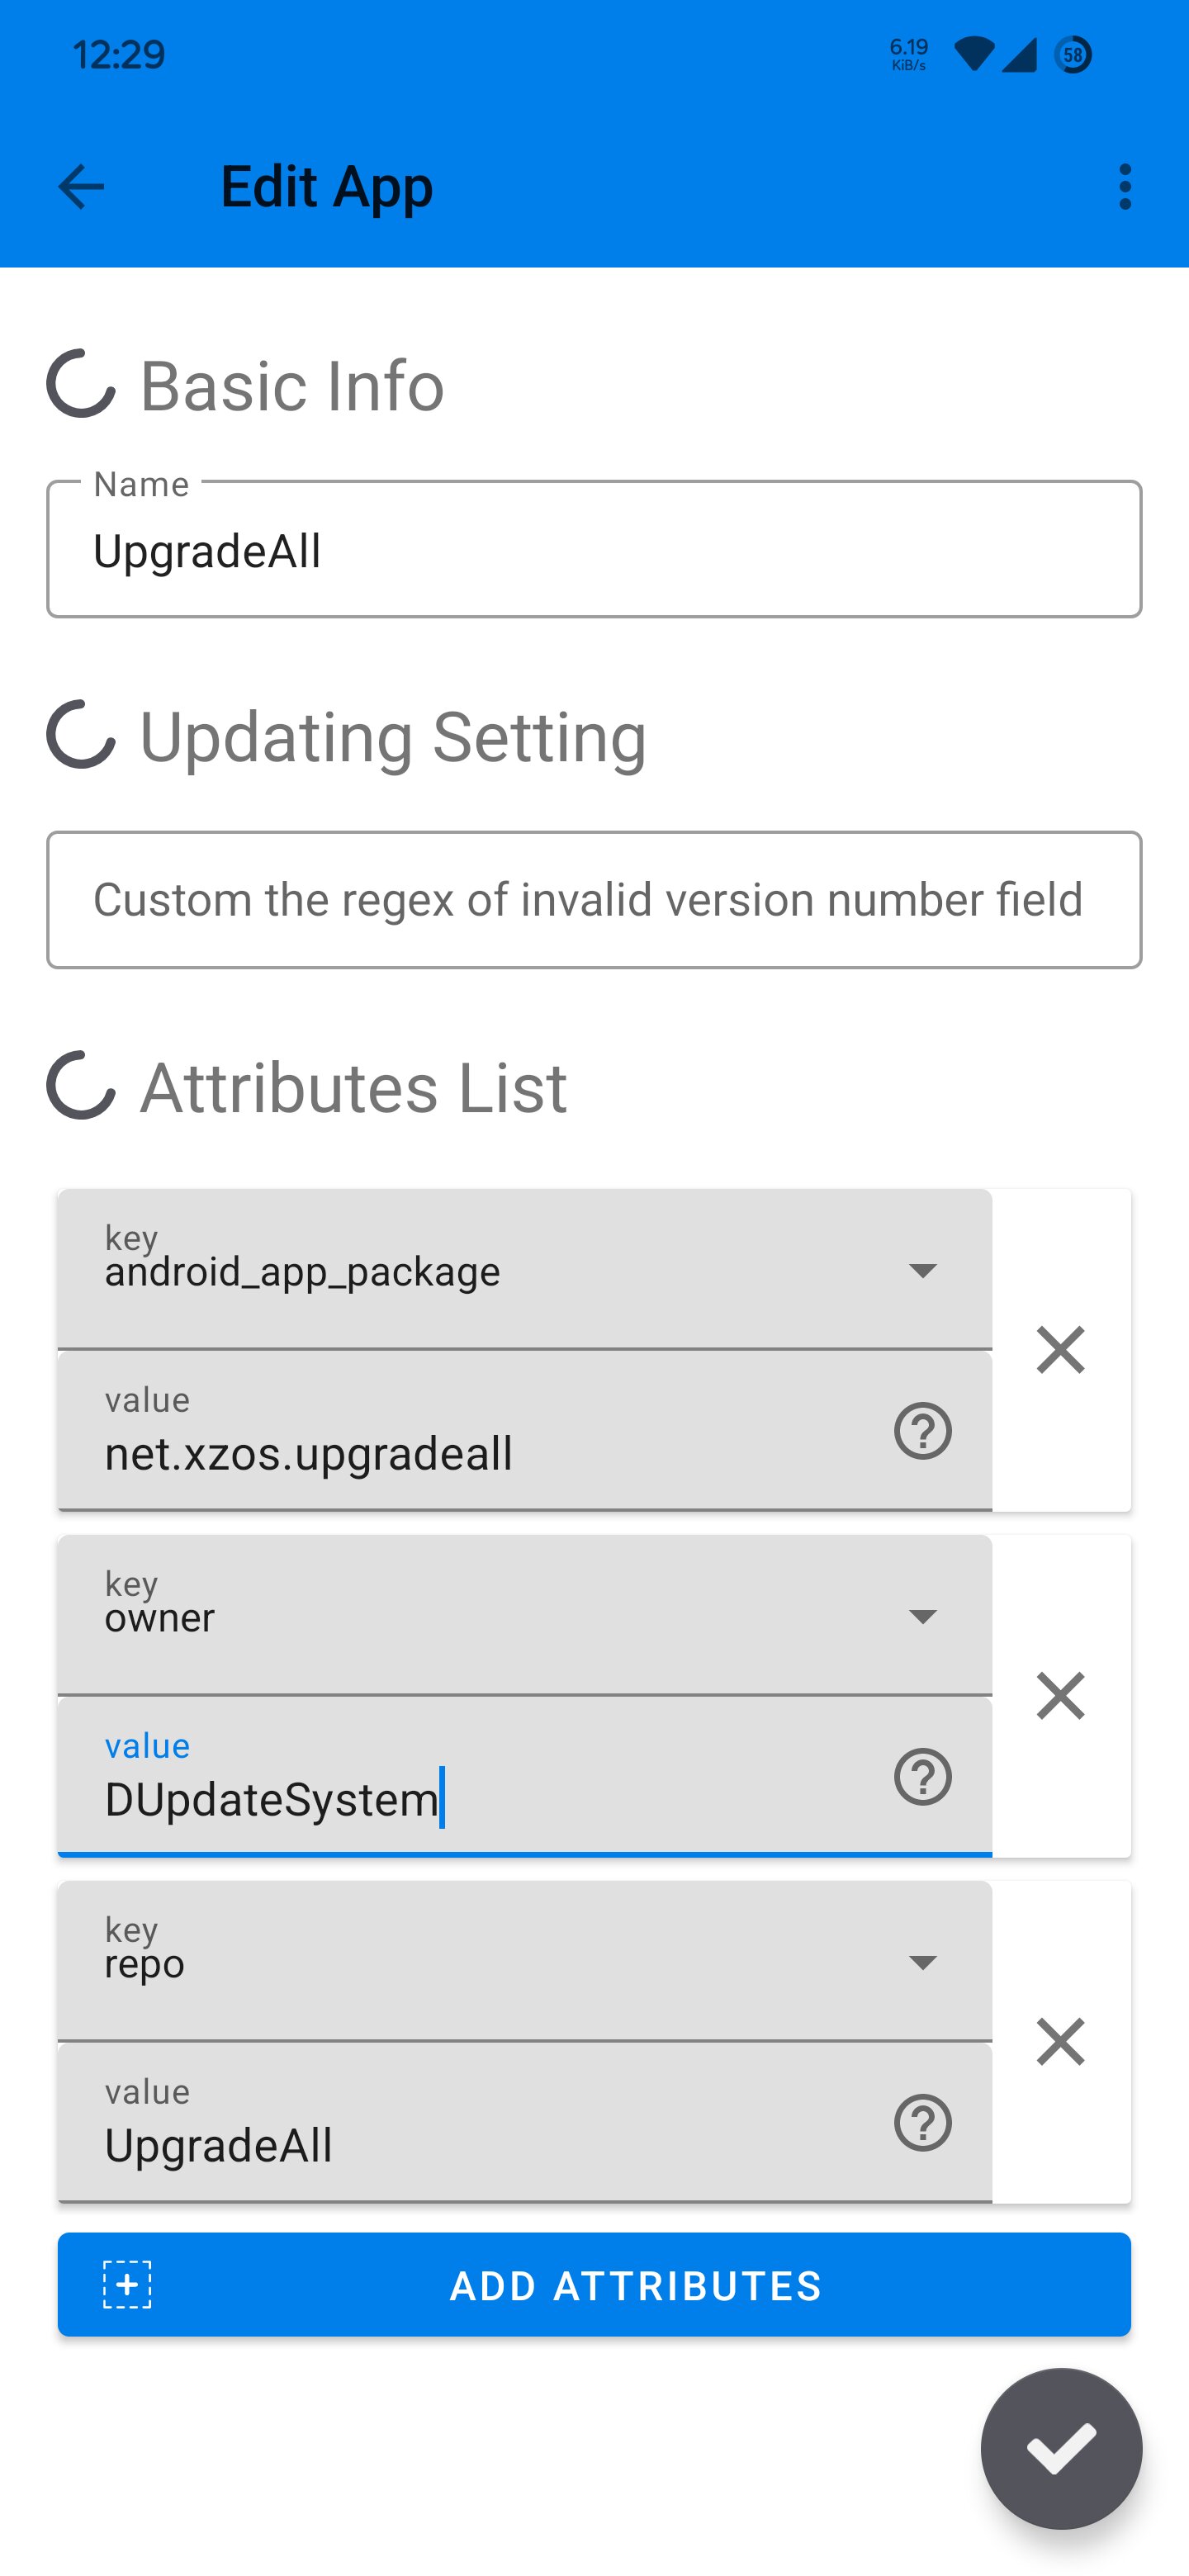Show help for repo UpgradeAll value

pos(922,2123)
